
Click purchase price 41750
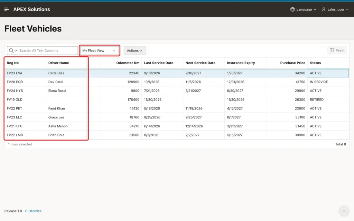300,82
